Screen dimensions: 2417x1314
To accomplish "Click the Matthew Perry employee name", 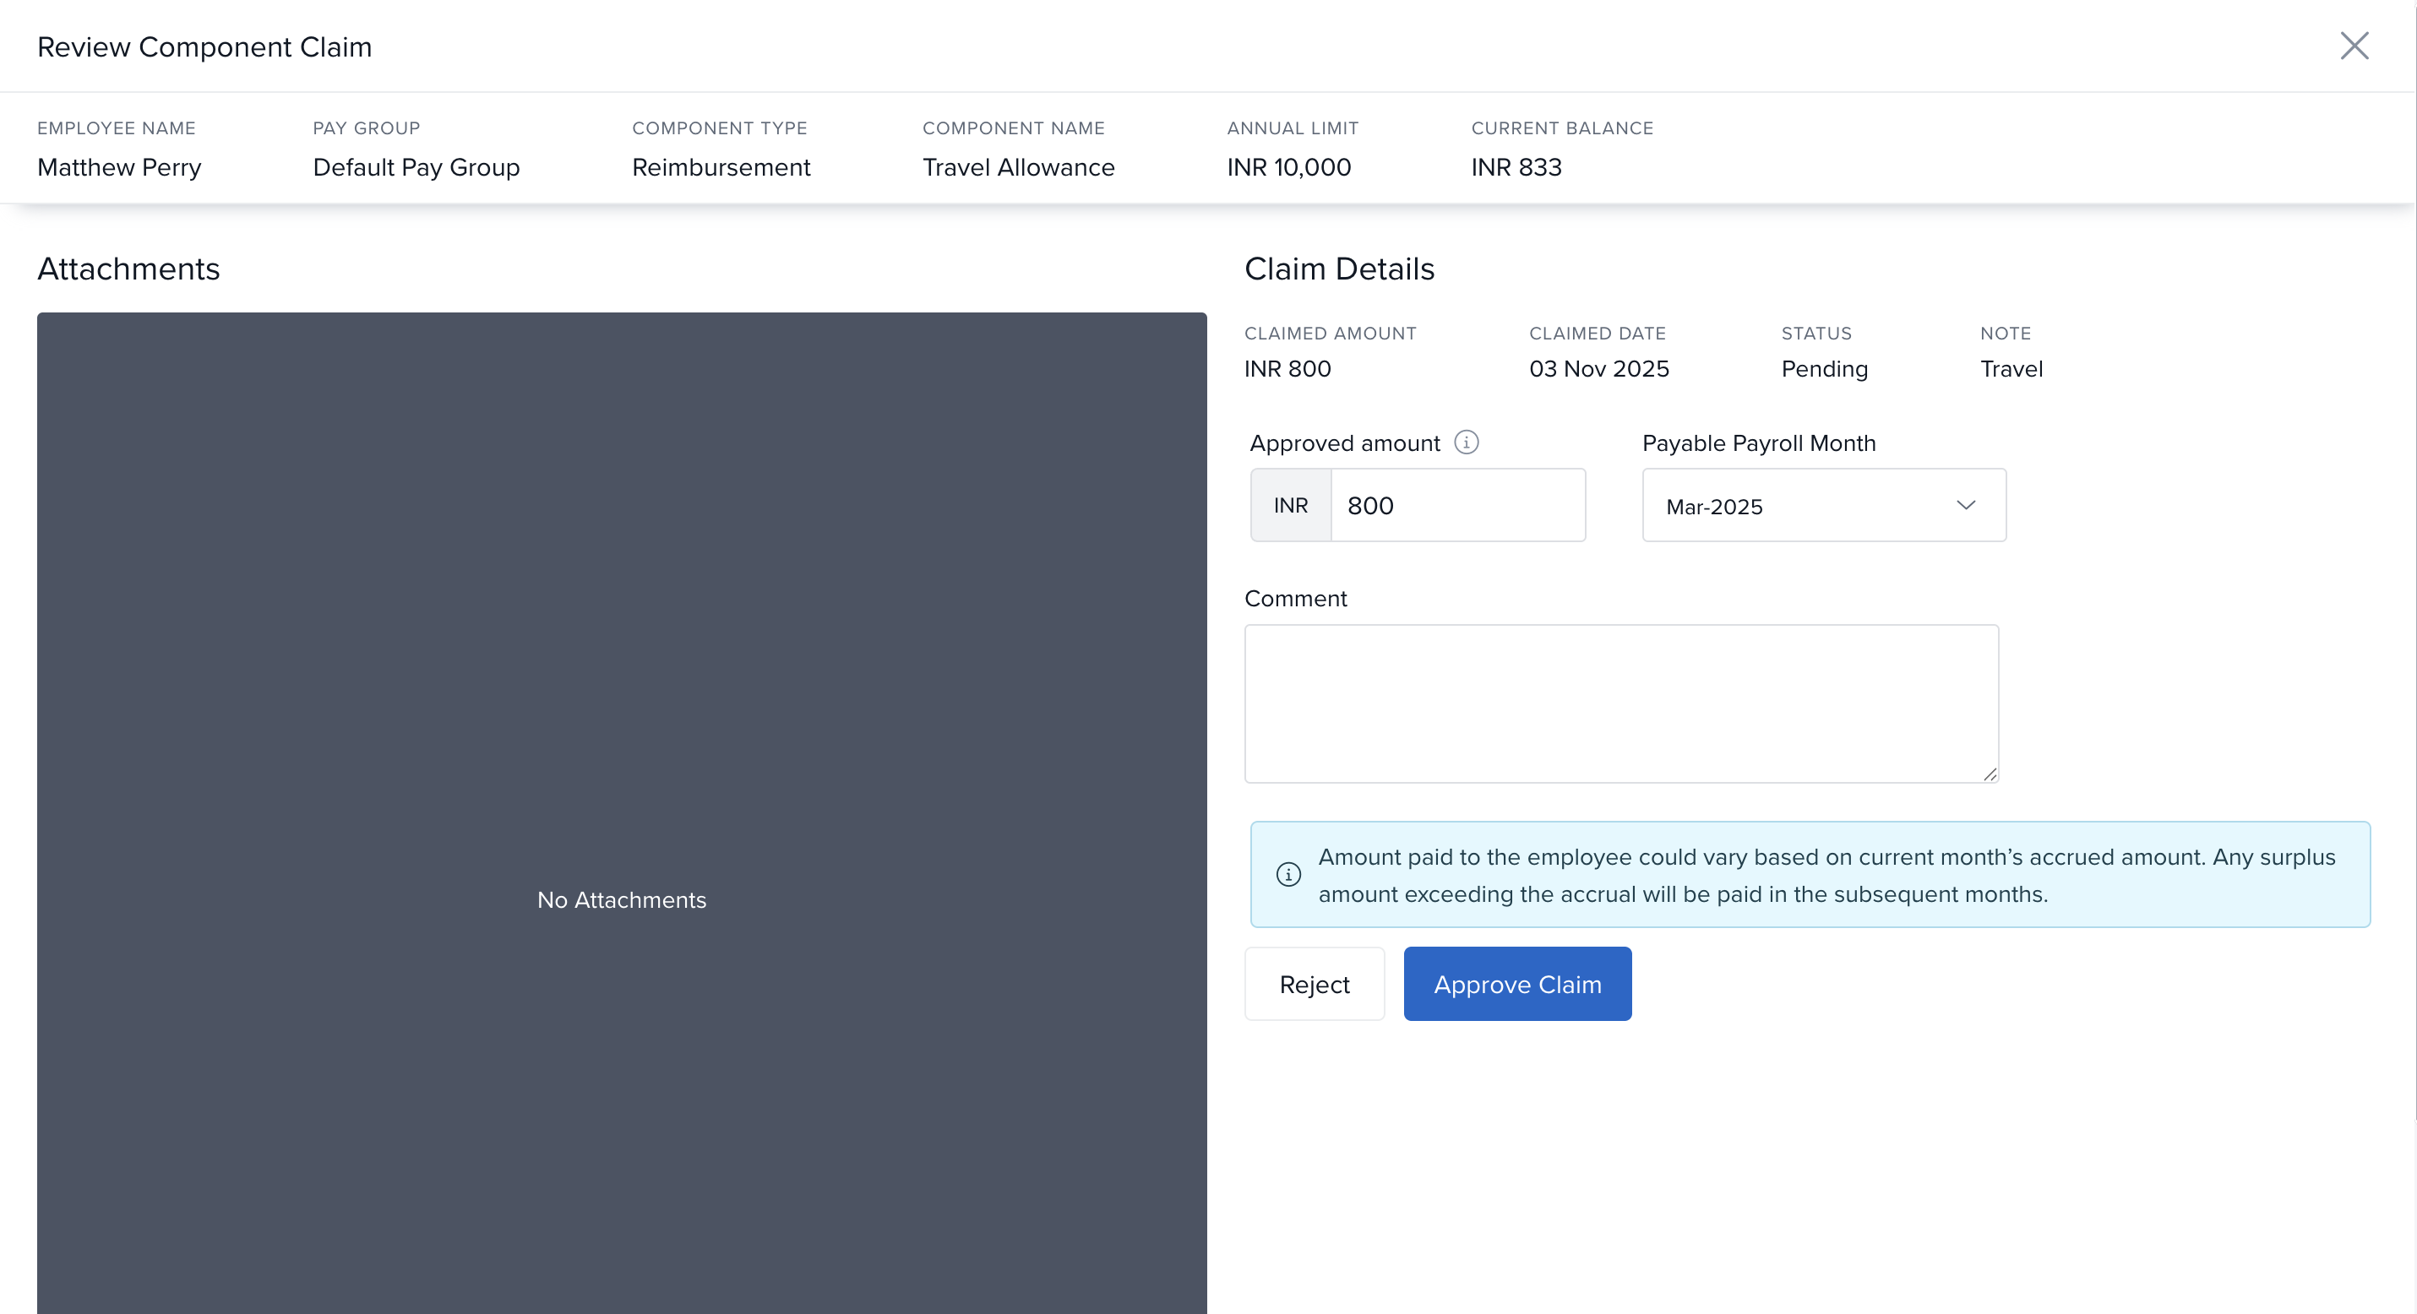I will click(119, 167).
